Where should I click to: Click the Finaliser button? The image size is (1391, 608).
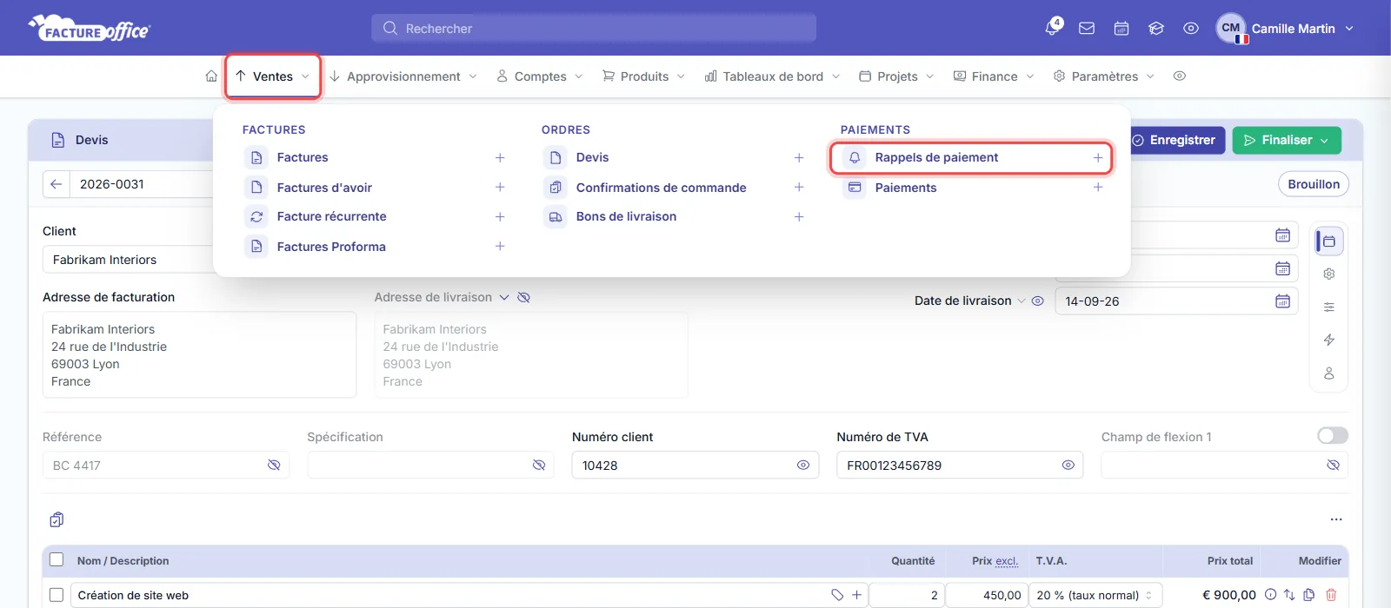pos(1287,140)
